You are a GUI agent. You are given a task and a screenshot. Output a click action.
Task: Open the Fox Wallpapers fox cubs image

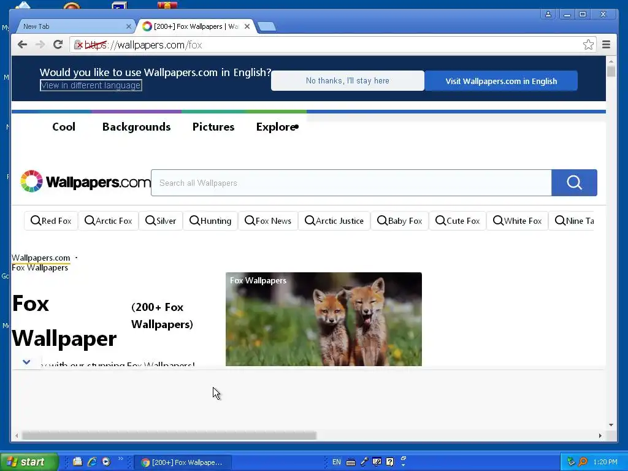(x=324, y=319)
